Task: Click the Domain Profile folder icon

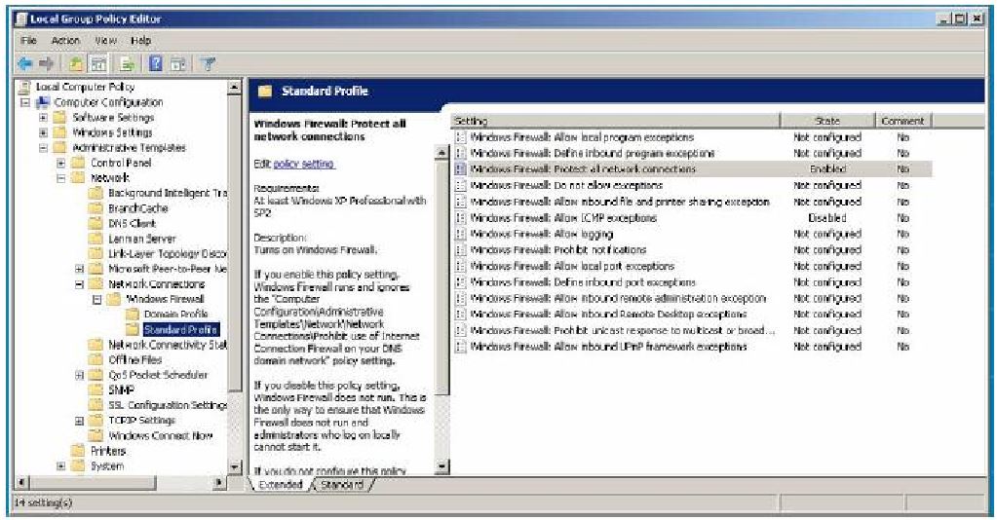Action: point(133,314)
